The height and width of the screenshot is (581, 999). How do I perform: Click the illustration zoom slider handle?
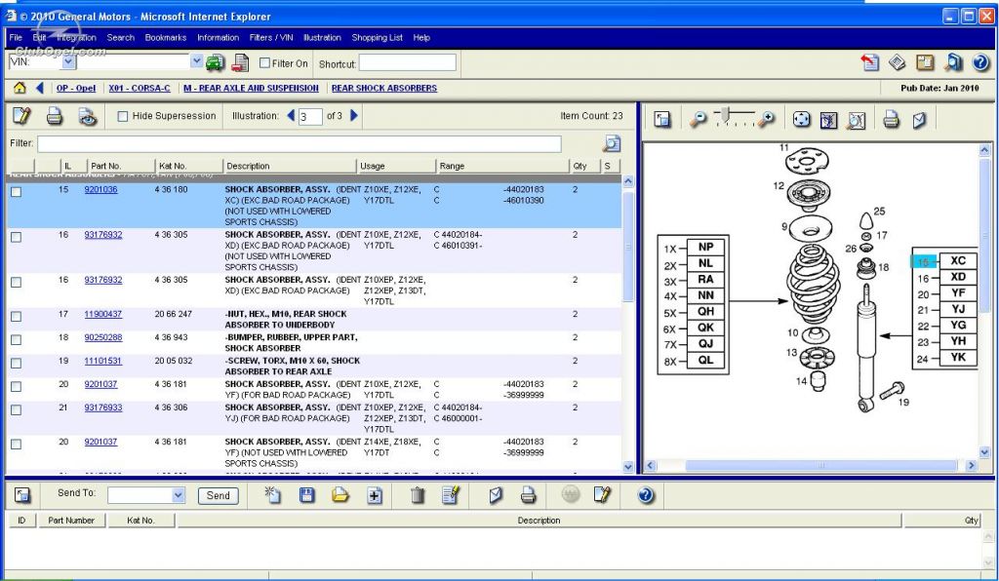(725, 115)
